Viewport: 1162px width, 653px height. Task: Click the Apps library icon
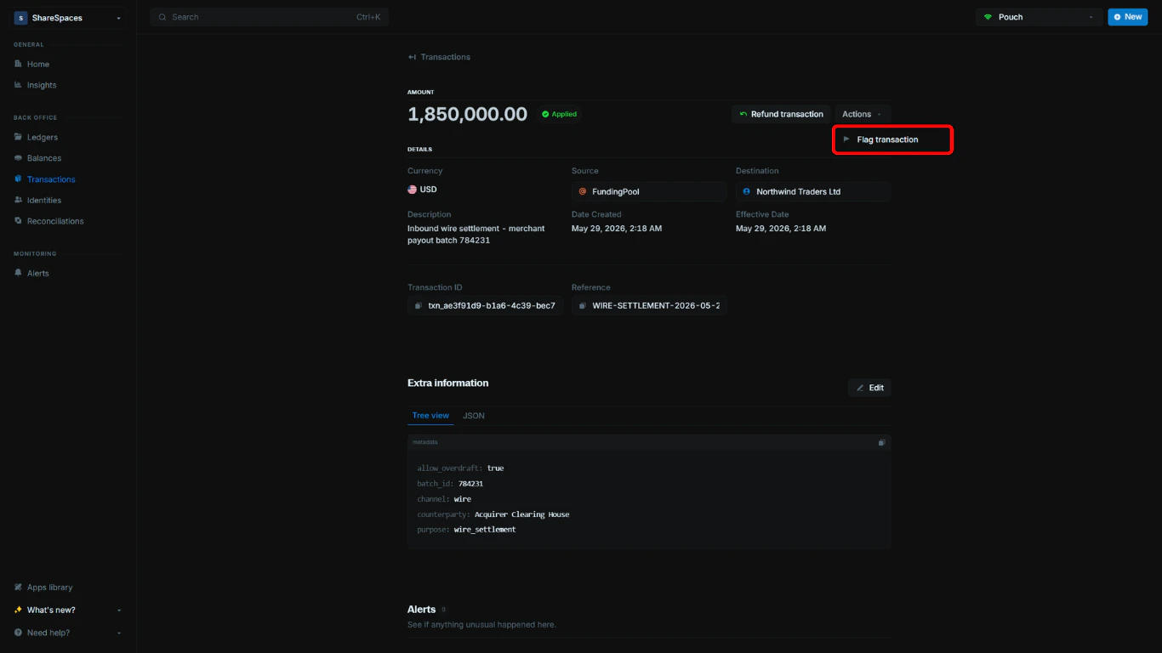(19, 588)
